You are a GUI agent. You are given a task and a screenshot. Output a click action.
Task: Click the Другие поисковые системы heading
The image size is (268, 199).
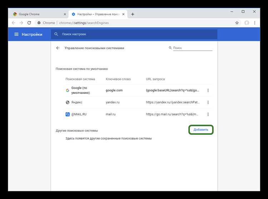[77, 131]
